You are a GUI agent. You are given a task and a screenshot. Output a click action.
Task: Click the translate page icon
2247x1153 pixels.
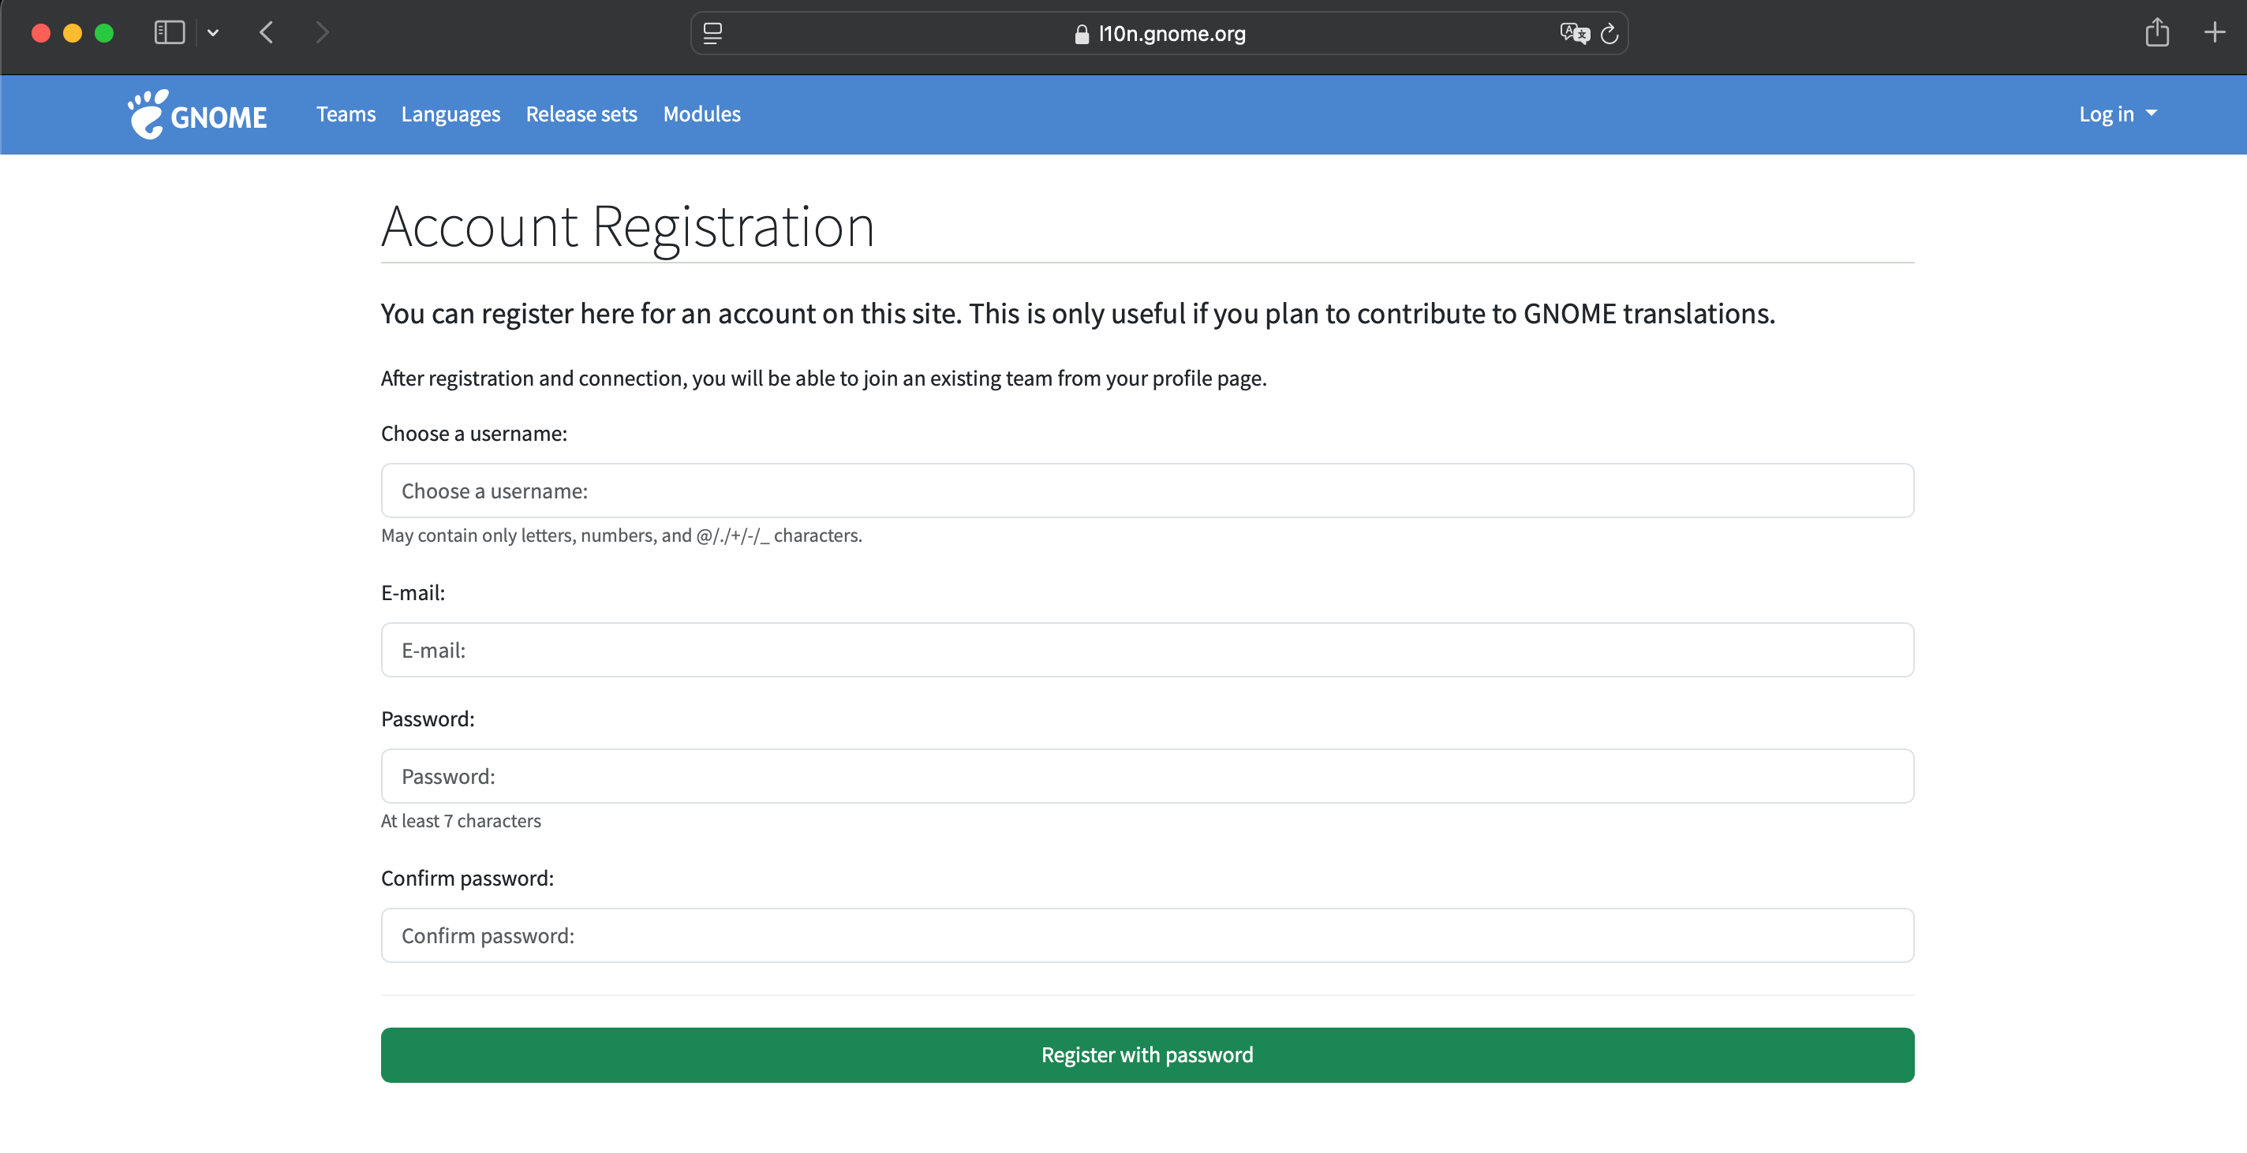(x=1575, y=33)
